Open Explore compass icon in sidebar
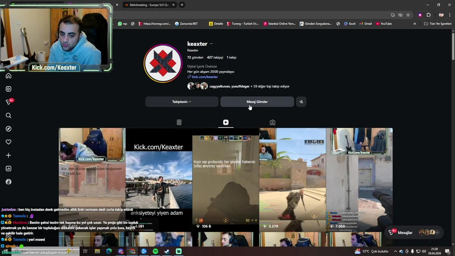This screenshot has width=455, height=256. tap(9, 129)
